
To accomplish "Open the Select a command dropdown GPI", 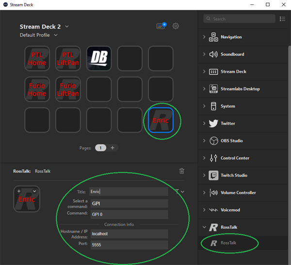I will (x=129, y=204).
